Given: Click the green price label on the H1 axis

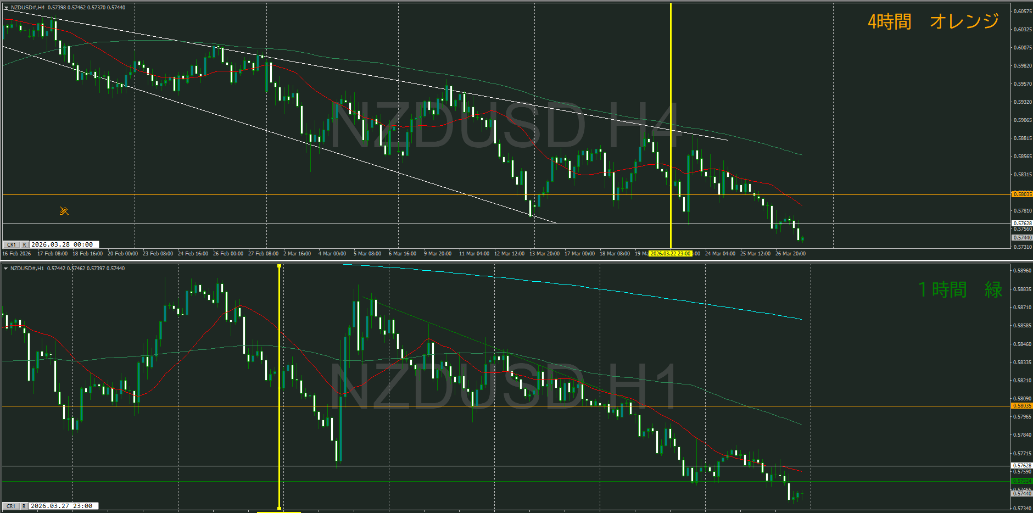Looking at the screenshot, I should click(1021, 481).
